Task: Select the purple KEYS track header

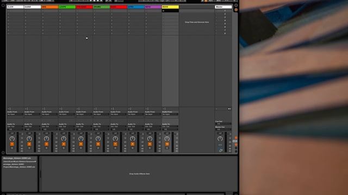Action: 153,7
